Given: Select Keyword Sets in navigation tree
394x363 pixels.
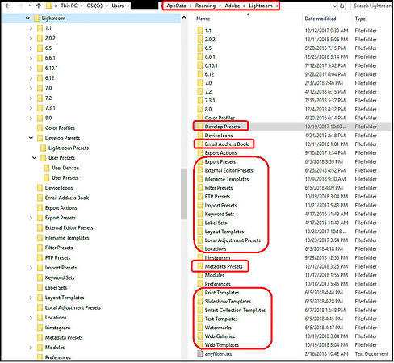Looking at the screenshot, I should [60, 277].
